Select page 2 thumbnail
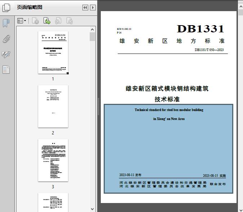Screen dimensions: 243x212 pos(53,106)
